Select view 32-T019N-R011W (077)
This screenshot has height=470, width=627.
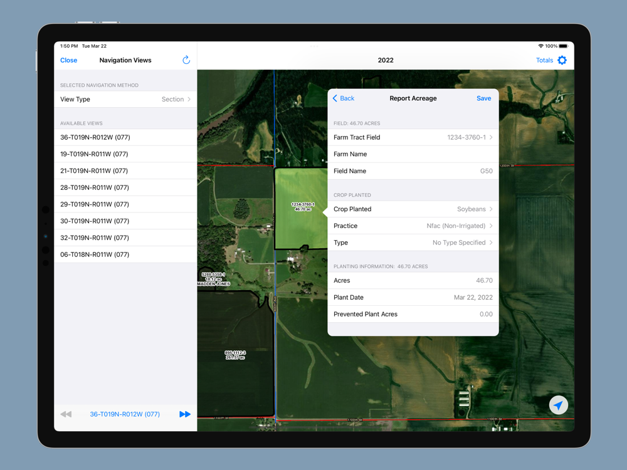[125, 238]
